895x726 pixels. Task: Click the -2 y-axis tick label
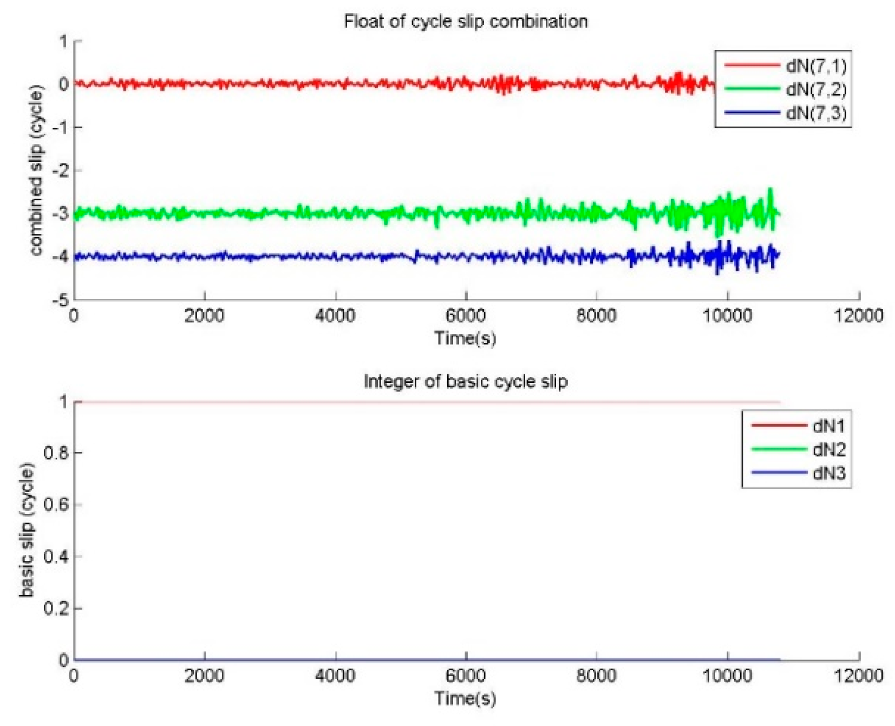(x=60, y=171)
